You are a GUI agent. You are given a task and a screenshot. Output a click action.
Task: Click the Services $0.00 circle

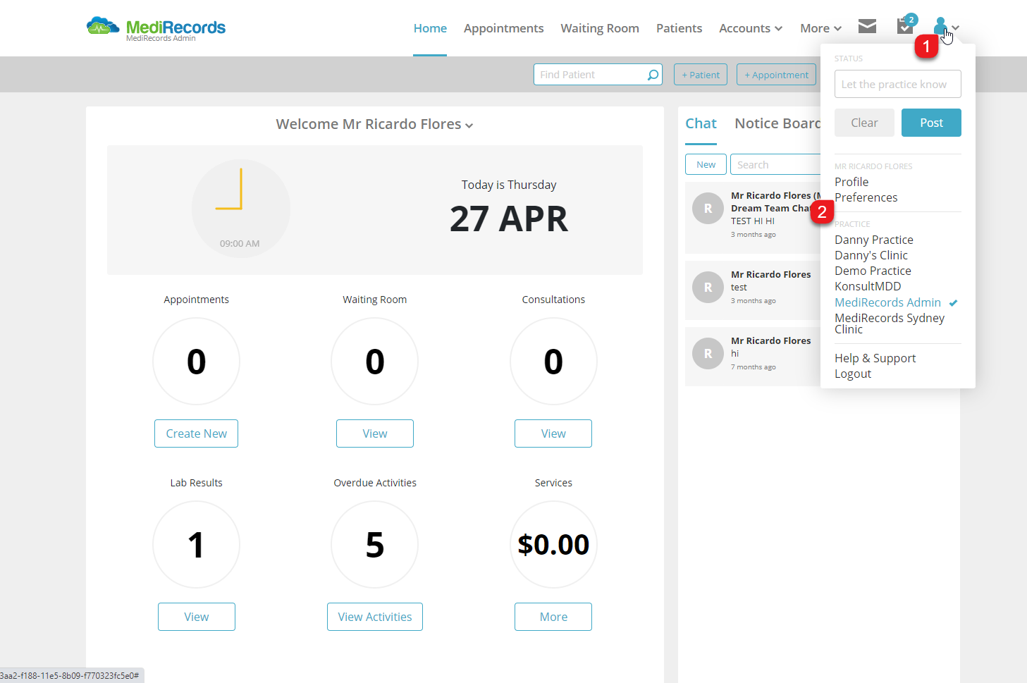tap(553, 544)
